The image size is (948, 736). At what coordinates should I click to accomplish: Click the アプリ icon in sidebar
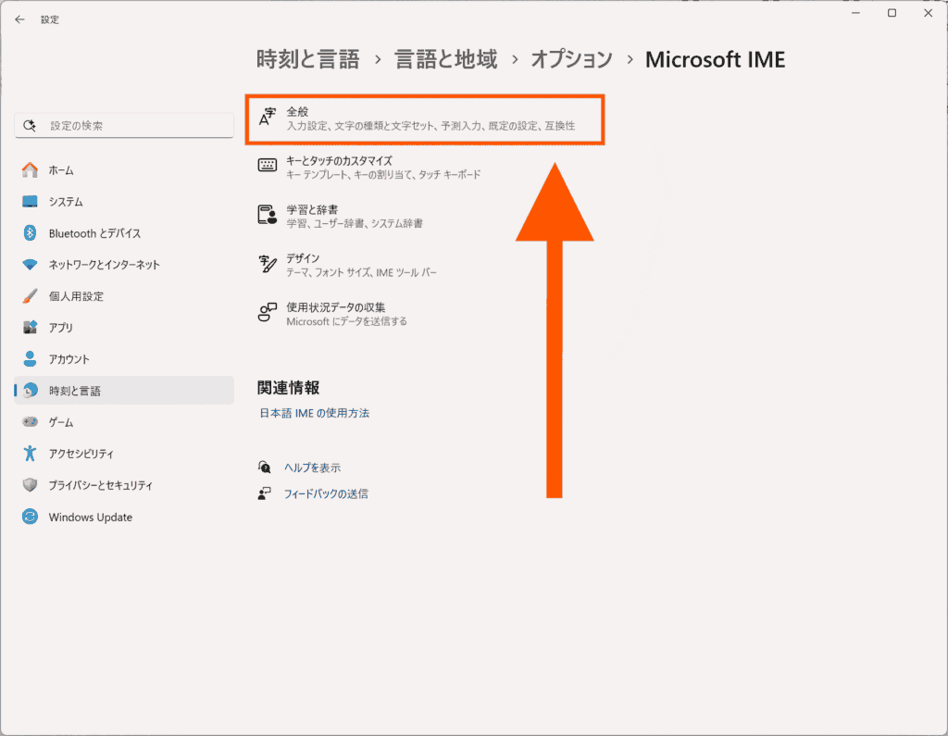pos(30,327)
